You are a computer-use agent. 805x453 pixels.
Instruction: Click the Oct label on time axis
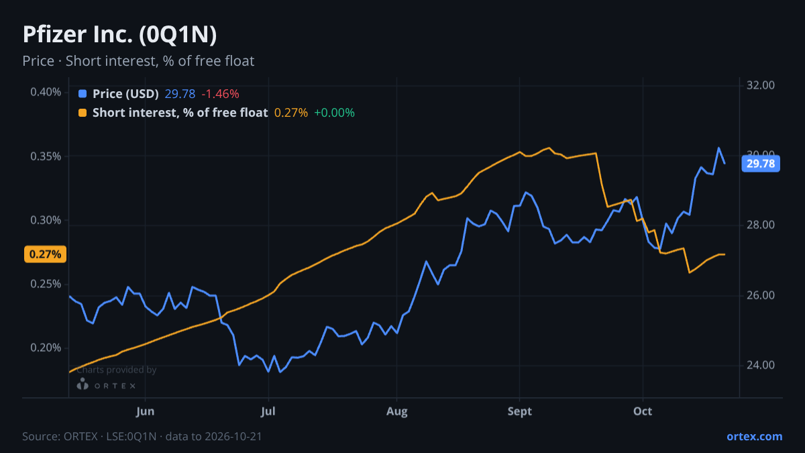643,411
